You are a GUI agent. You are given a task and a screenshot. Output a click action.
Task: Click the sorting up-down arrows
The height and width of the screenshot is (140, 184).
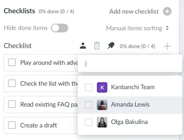pos(167,28)
